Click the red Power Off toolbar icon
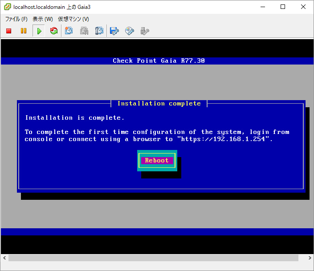The height and width of the screenshot is (271, 314). [8, 31]
